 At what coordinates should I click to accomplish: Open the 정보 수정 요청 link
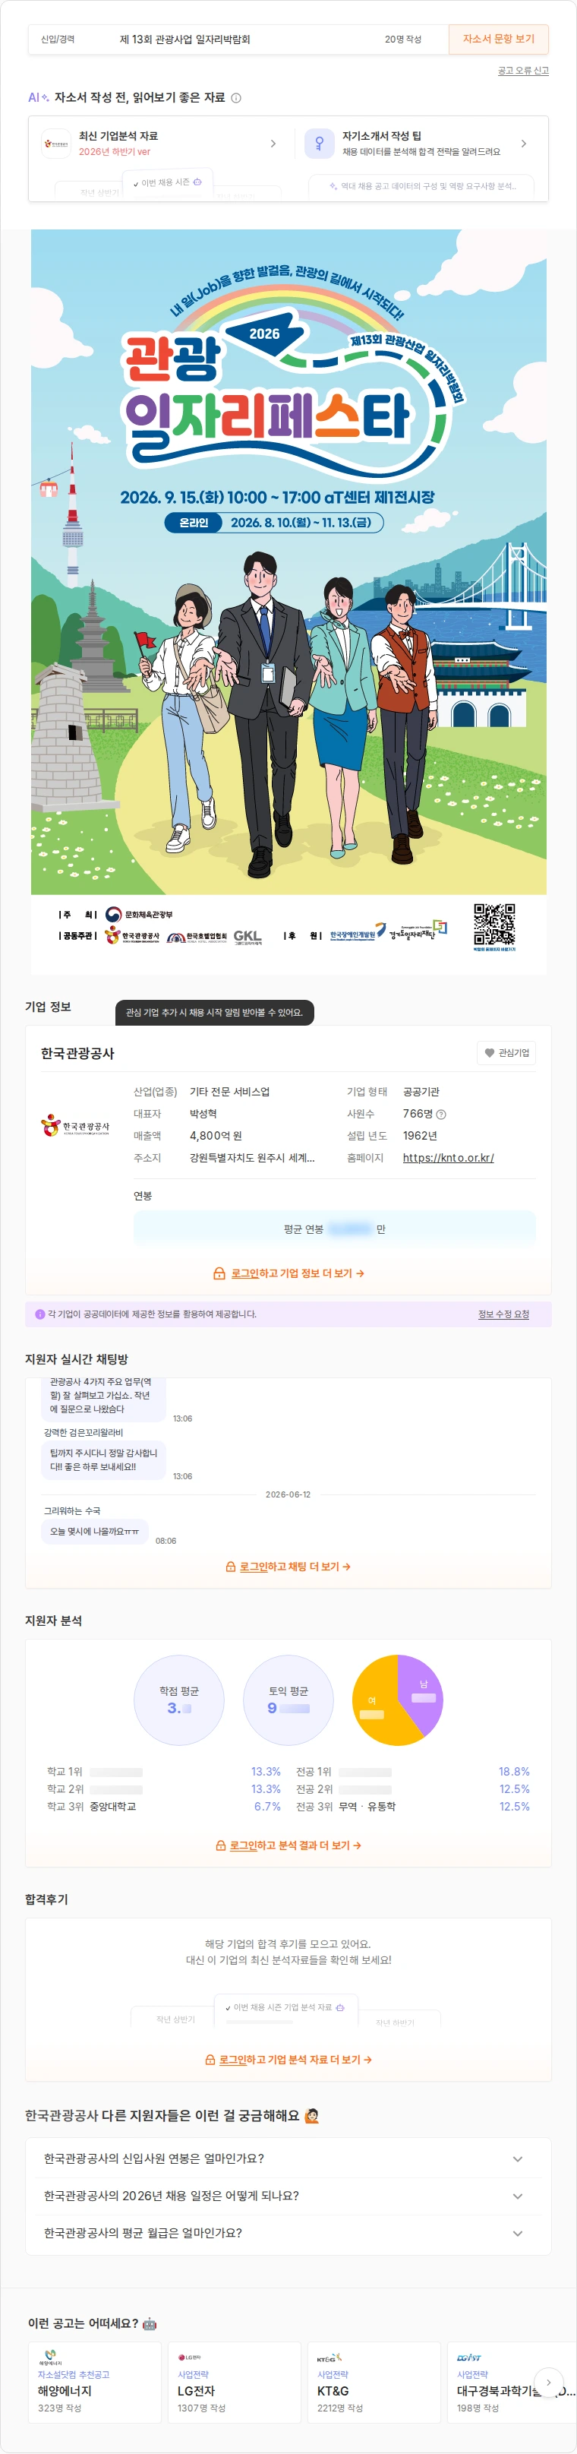[503, 1314]
